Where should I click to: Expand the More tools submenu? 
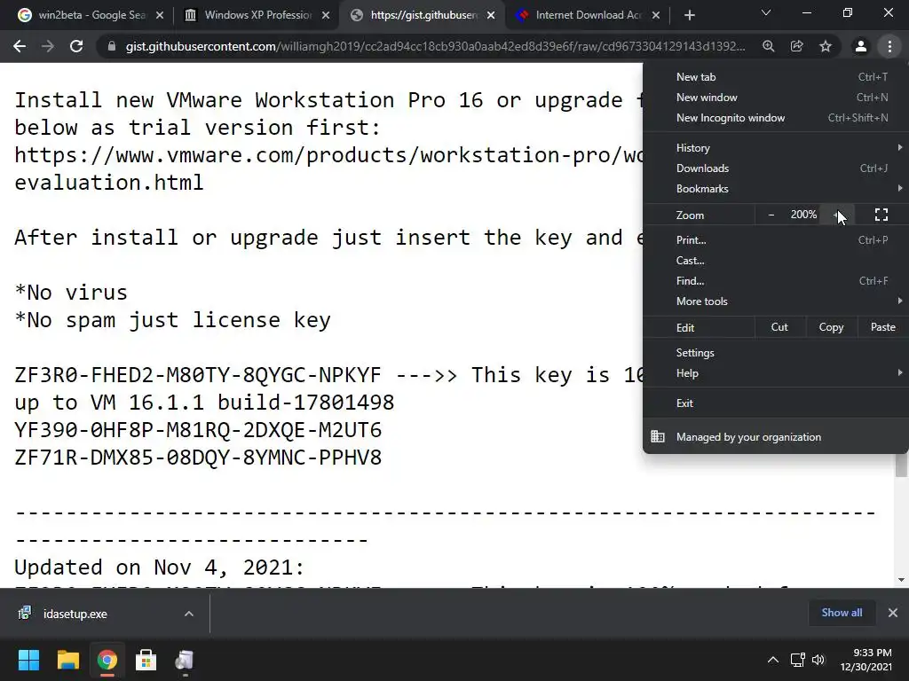click(776, 301)
